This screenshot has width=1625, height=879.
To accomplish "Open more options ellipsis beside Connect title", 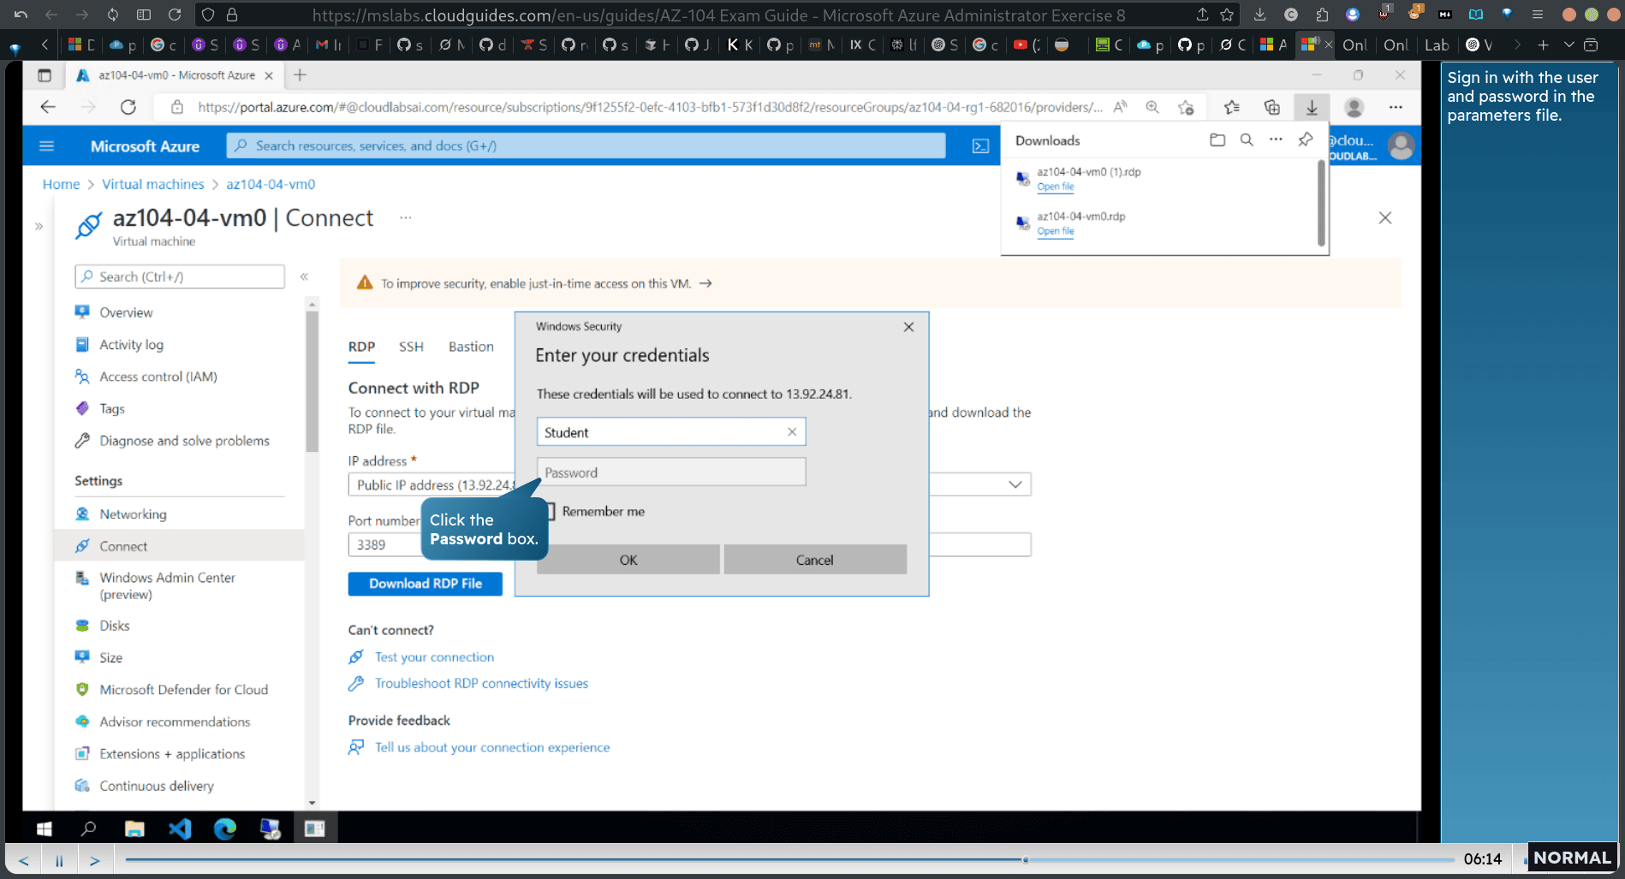I will click(x=405, y=218).
